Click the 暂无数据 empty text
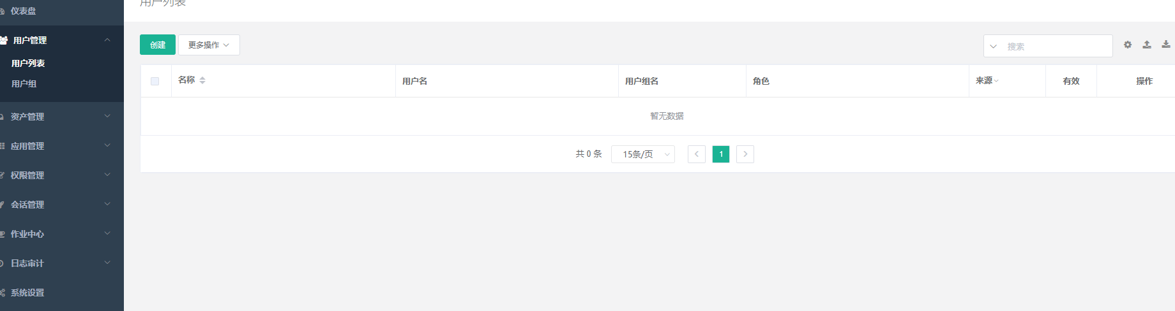Screen dimensions: 1175x311 pos(667,116)
